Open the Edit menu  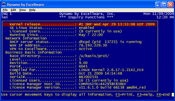13,10
